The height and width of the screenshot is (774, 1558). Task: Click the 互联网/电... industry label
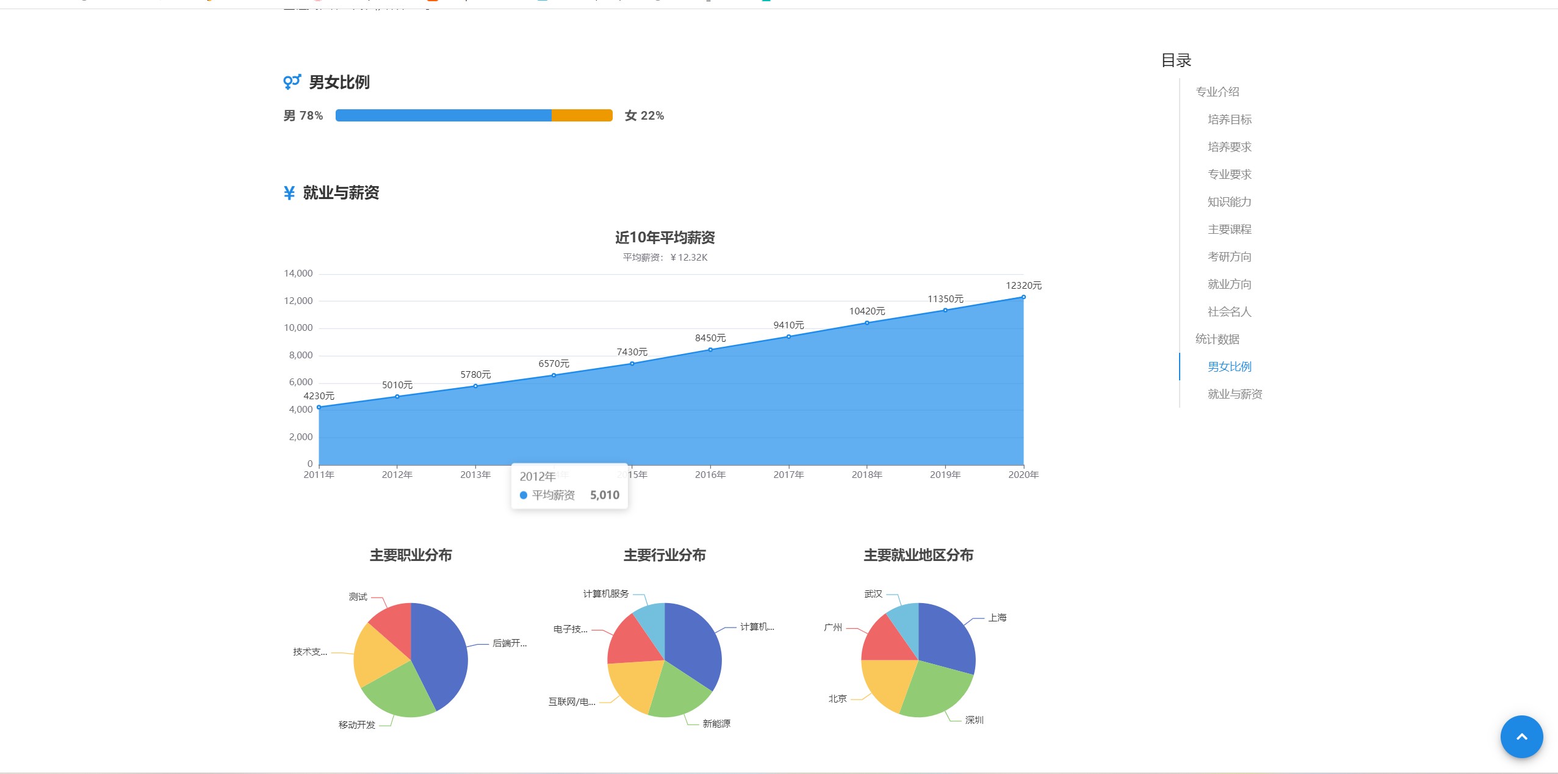pyautogui.click(x=572, y=701)
